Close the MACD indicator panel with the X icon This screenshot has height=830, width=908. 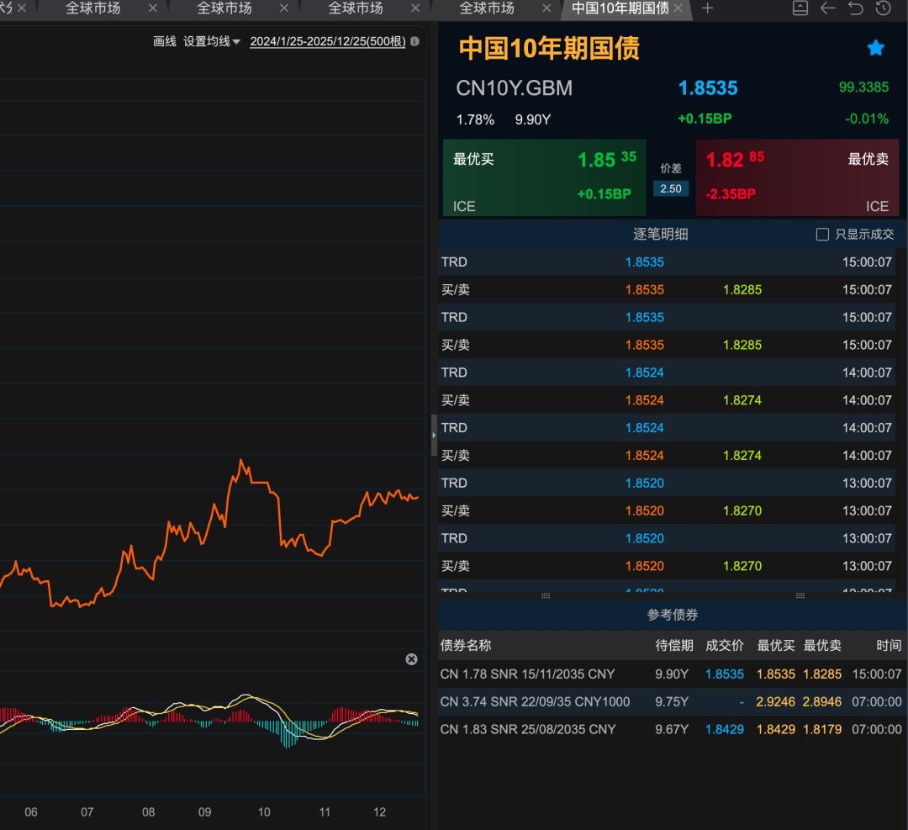411,659
